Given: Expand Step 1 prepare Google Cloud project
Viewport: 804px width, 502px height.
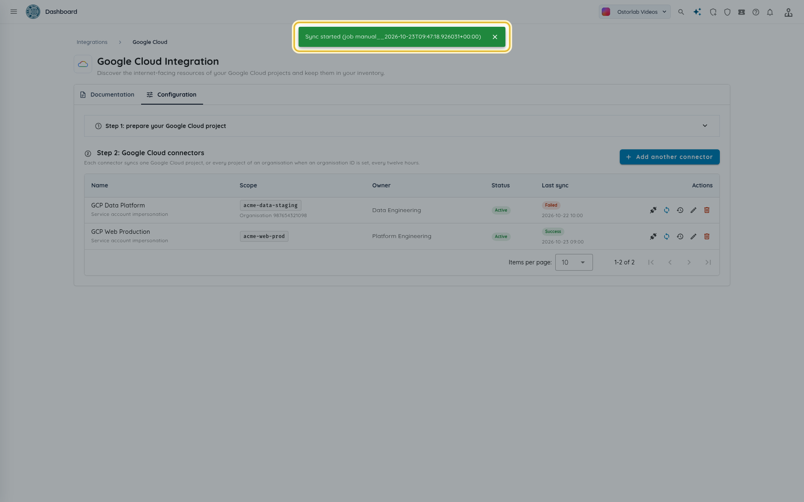Looking at the screenshot, I should click(x=402, y=126).
